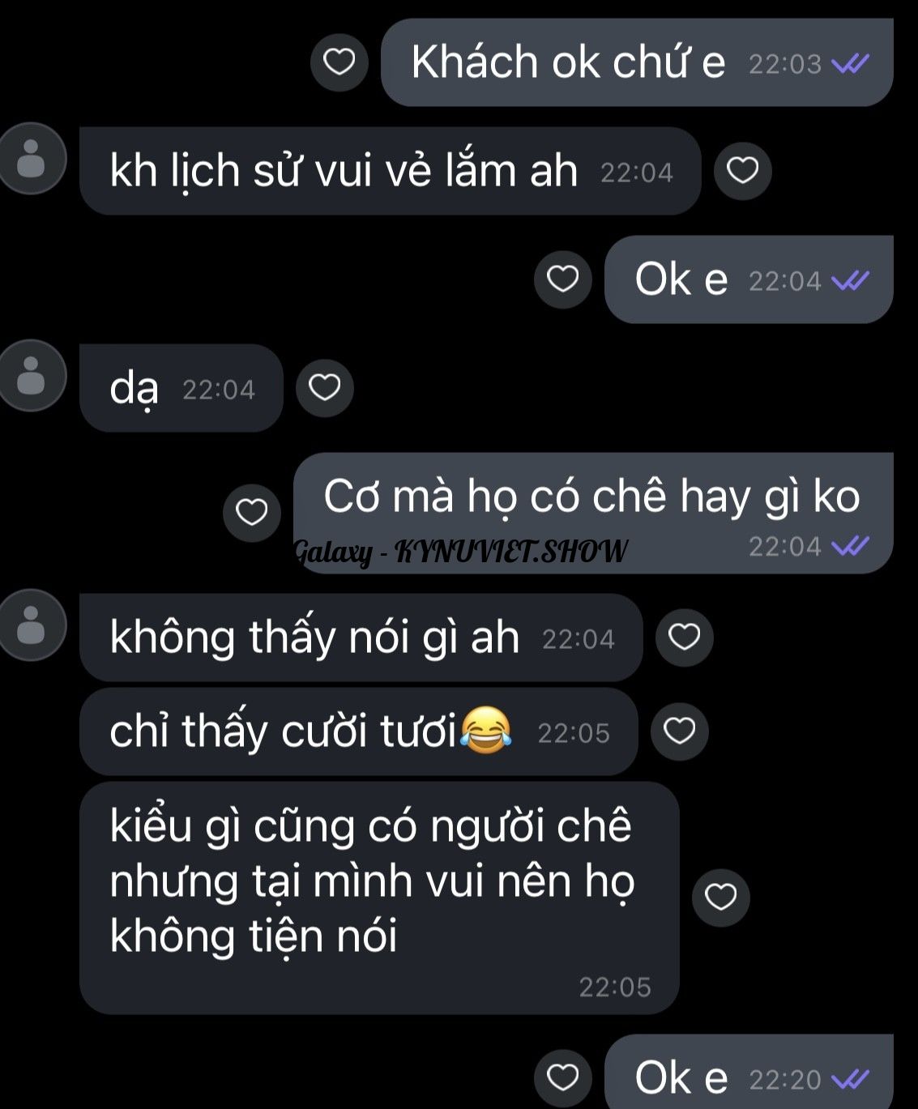
Task: Tap heart next to "dạ" message
Action: 325,388
